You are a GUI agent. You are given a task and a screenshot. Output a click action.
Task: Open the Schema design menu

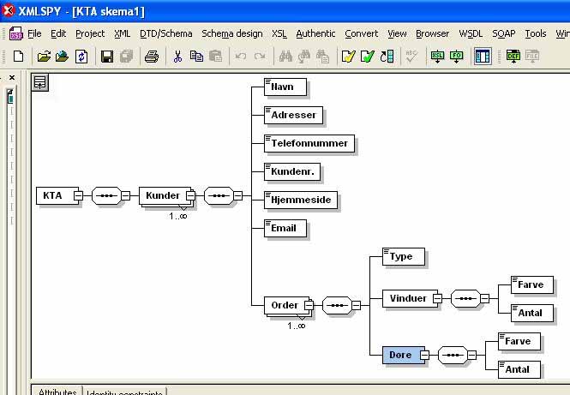(x=232, y=33)
